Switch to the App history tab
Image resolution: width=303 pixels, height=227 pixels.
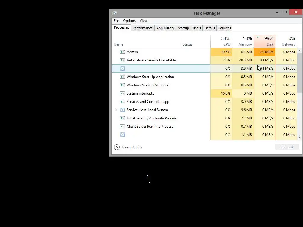click(165, 28)
